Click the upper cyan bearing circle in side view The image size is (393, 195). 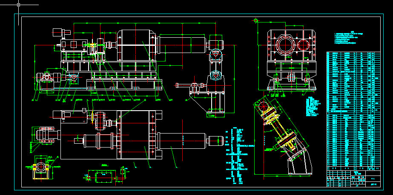(x=215, y=53)
